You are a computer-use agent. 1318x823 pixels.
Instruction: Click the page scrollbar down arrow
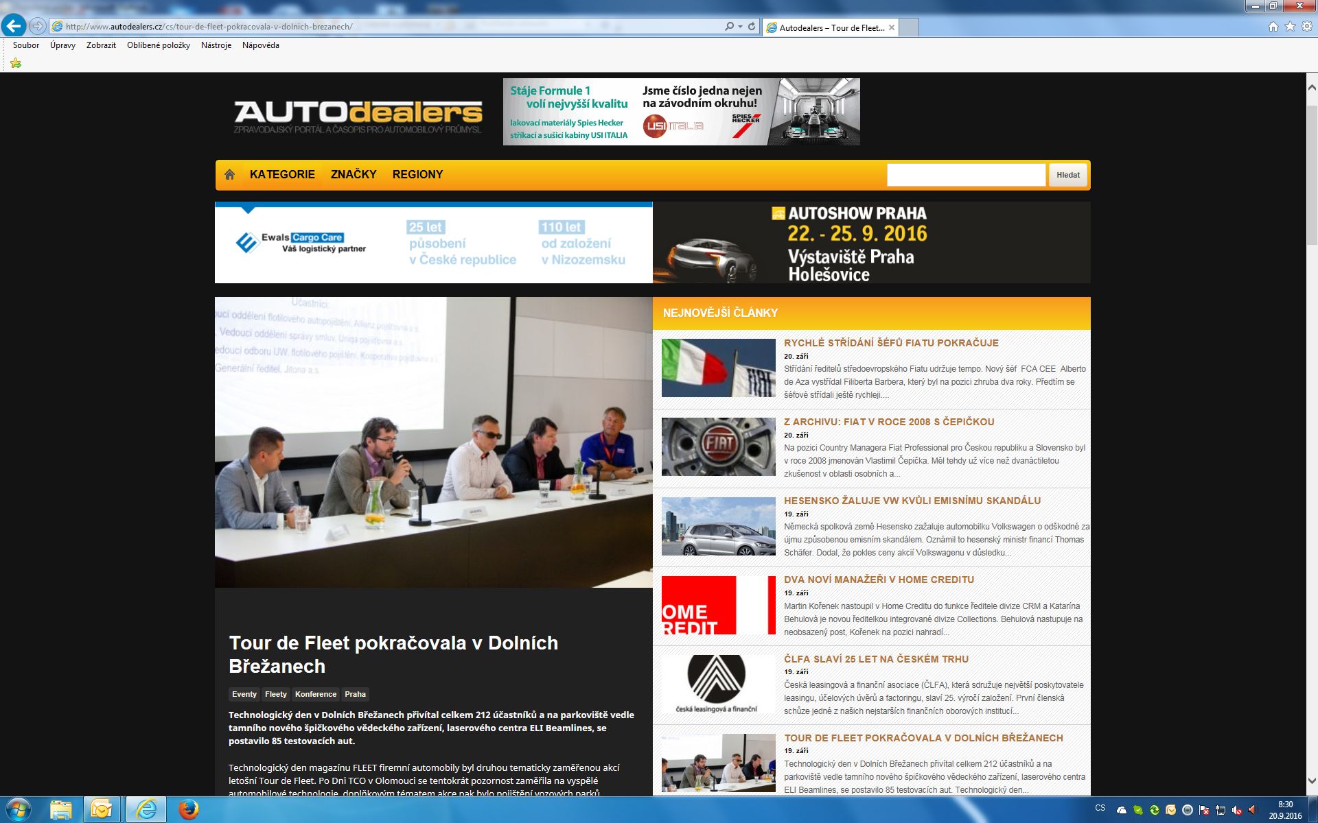pyautogui.click(x=1311, y=780)
